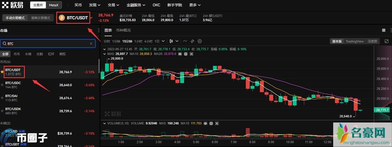392x147 pixels.
Task: Click the MA indicator settings gear icon
Action: point(186,54)
